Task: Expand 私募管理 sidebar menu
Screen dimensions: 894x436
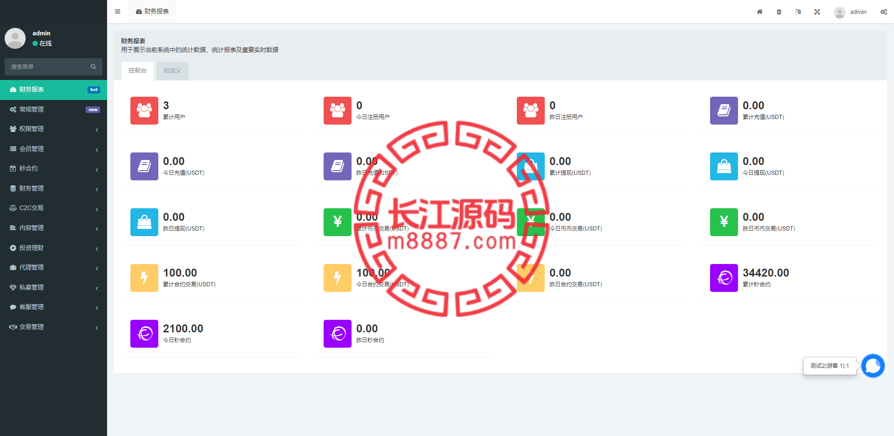Action: point(54,287)
